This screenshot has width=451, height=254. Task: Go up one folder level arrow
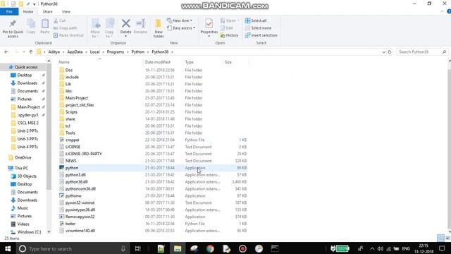tap(31, 52)
